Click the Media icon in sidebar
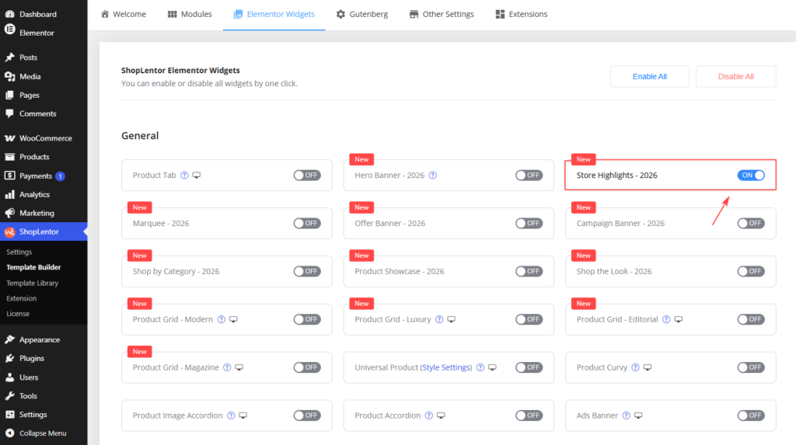This screenshot has height=445, width=796. (x=9, y=76)
